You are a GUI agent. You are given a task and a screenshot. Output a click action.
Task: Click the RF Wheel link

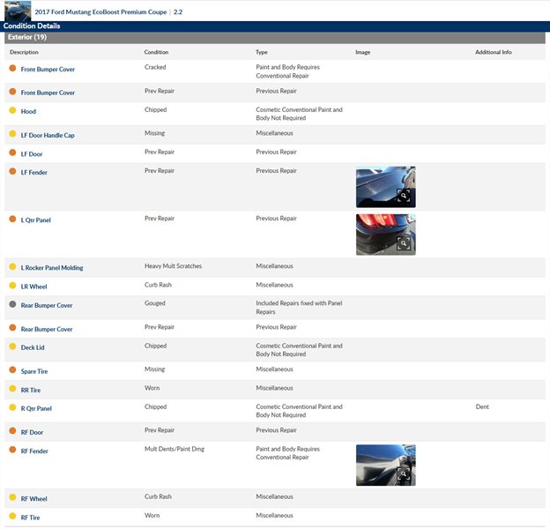coord(34,498)
